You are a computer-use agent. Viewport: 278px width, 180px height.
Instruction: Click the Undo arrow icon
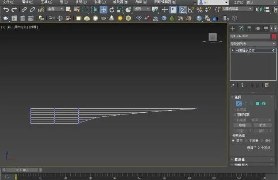(6, 10)
